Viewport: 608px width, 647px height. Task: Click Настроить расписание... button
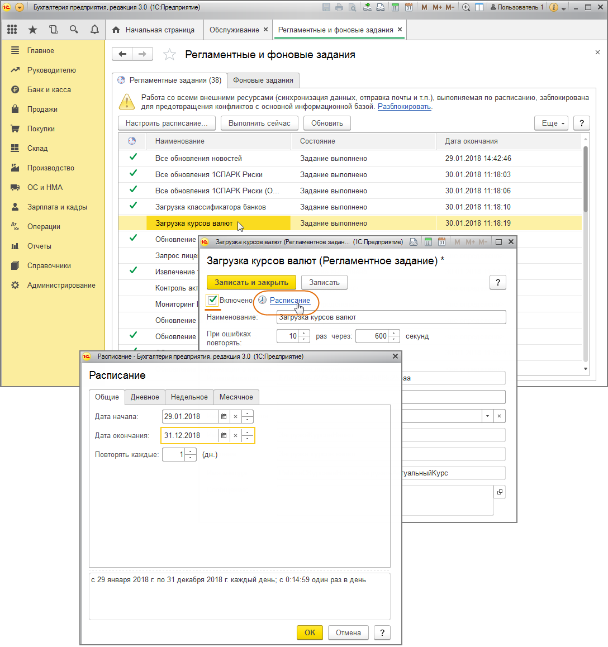[x=167, y=123]
